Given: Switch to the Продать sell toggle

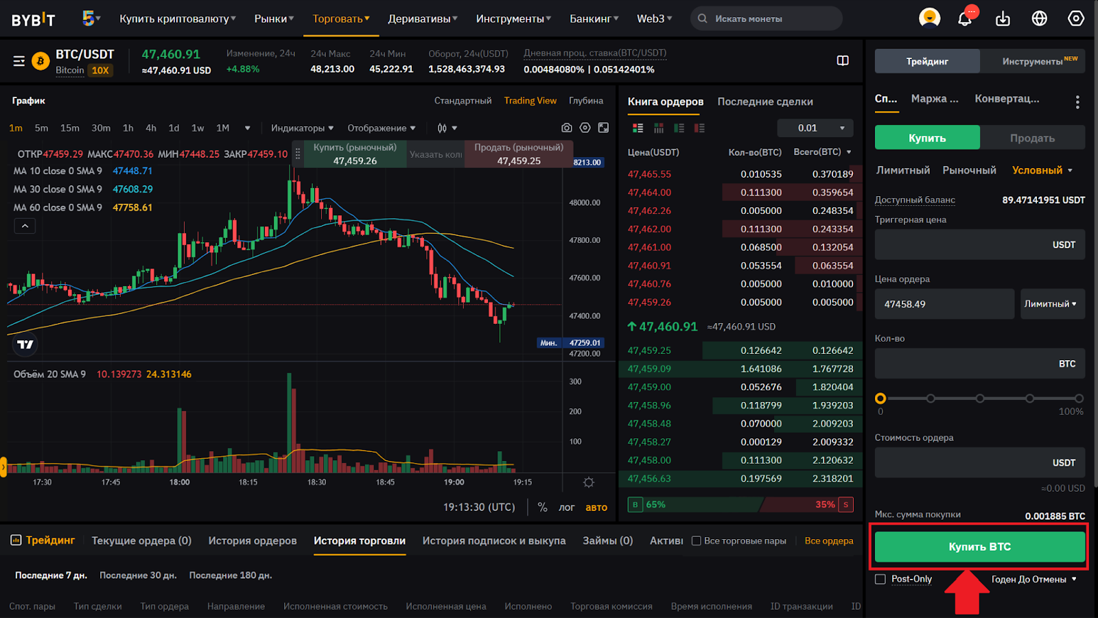Looking at the screenshot, I should pyautogui.click(x=1031, y=138).
